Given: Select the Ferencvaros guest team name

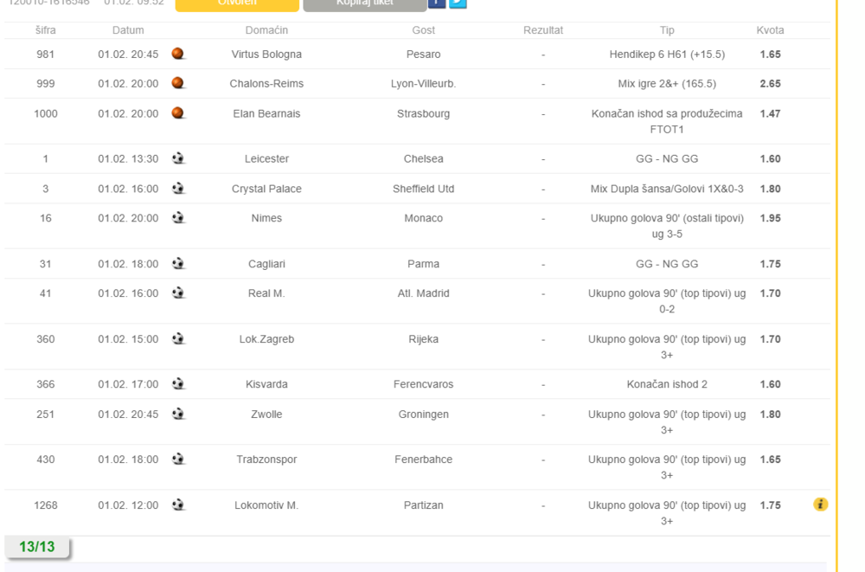Looking at the screenshot, I should pyautogui.click(x=423, y=384).
